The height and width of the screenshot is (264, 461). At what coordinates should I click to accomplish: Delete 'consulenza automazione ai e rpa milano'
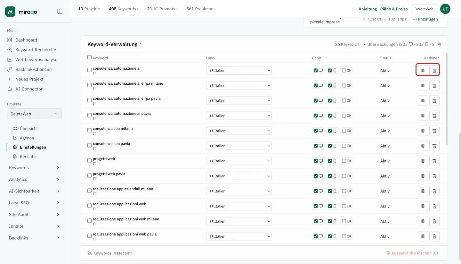tap(434, 85)
